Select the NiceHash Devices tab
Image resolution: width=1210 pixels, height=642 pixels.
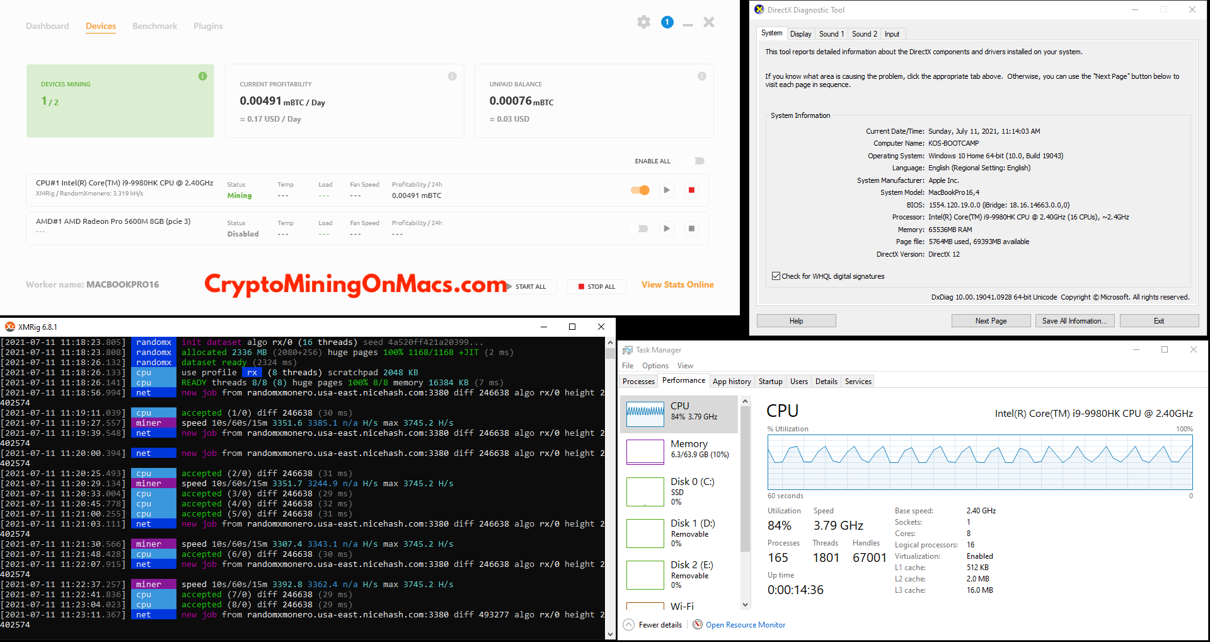(x=101, y=26)
